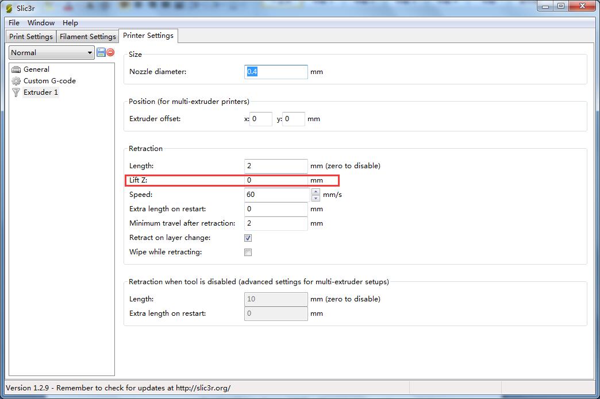Click the 'Nozzle diameter:' label
The image size is (600, 399).
157,72
